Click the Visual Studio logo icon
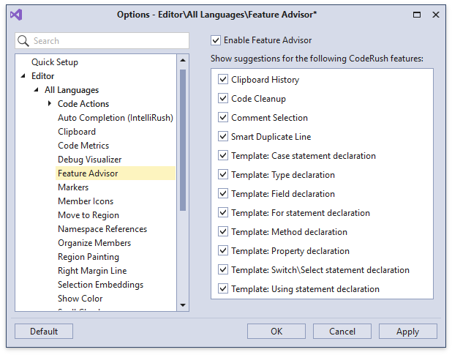 coord(16,15)
